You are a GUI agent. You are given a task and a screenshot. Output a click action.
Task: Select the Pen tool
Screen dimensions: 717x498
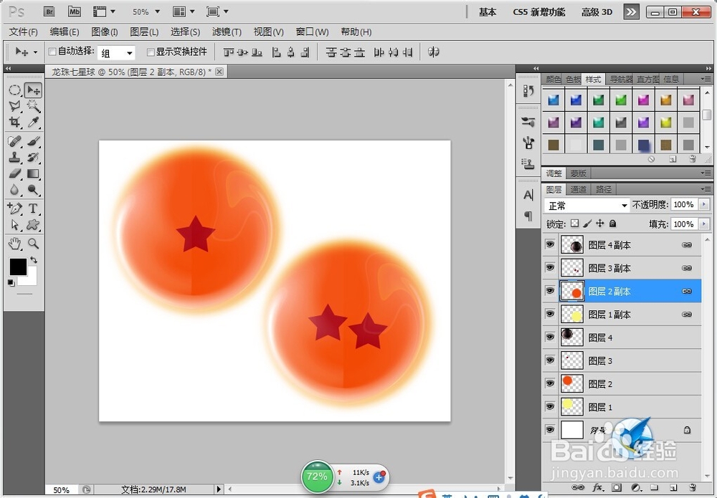(14, 209)
